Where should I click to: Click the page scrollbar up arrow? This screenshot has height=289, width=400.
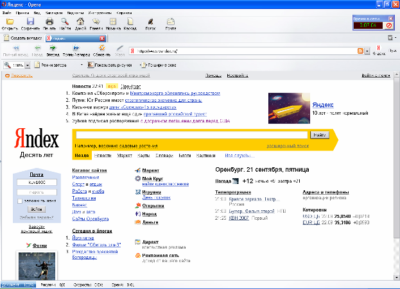(x=396, y=74)
